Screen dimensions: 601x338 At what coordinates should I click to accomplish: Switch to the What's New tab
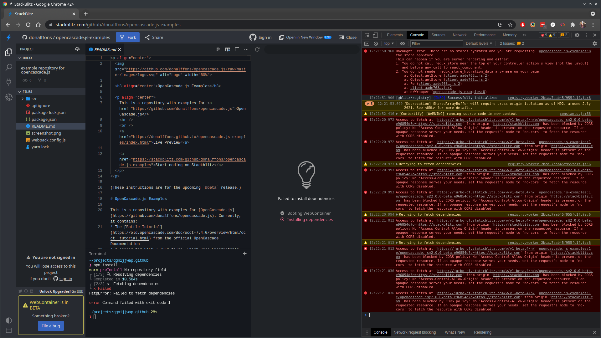click(x=455, y=332)
